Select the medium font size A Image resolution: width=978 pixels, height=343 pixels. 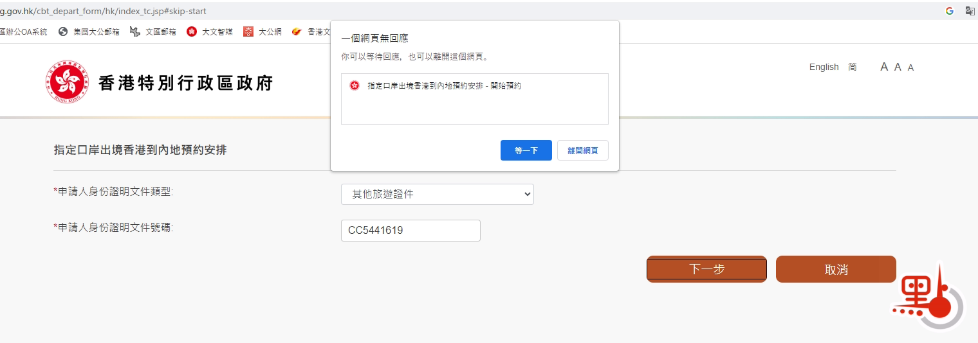[x=898, y=67]
